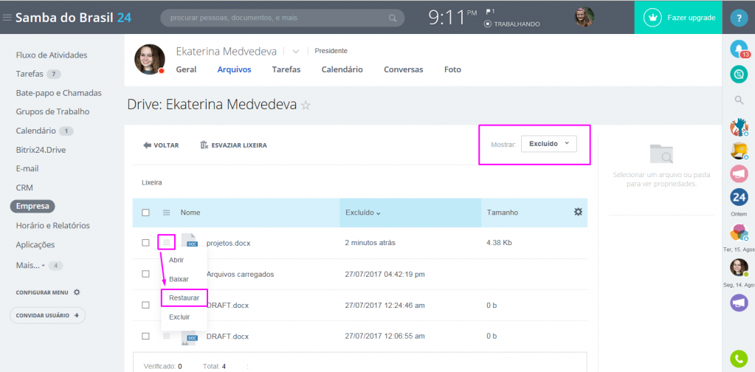Open the blue 24 chat in sidebar

point(739,197)
